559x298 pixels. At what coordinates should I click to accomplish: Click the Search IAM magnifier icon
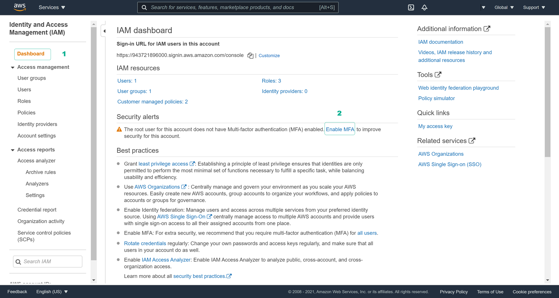point(18,262)
